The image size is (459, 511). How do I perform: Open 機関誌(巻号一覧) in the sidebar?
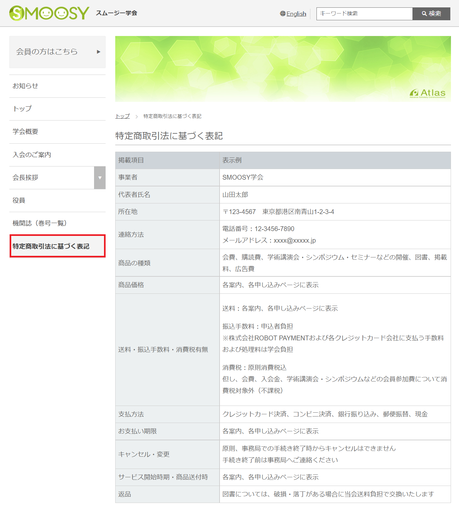tap(39, 223)
